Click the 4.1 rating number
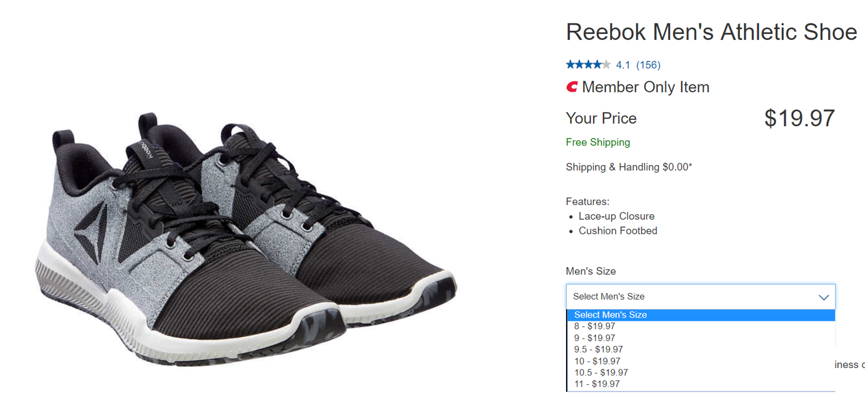The image size is (865, 397). (623, 65)
